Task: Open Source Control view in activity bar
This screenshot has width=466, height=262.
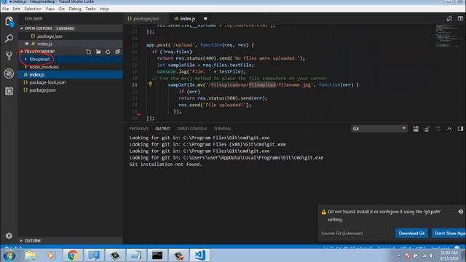Action: point(9,56)
